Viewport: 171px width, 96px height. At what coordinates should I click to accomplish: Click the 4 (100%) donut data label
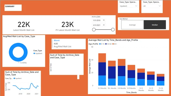[x=23, y=63]
